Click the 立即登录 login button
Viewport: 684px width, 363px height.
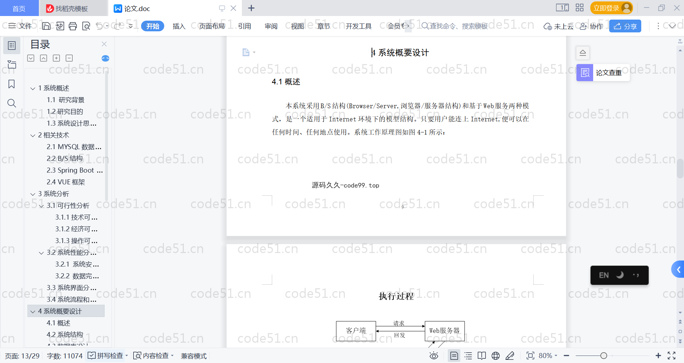click(611, 8)
